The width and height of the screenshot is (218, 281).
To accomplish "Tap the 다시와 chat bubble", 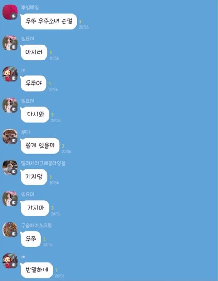I will click(x=35, y=115).
